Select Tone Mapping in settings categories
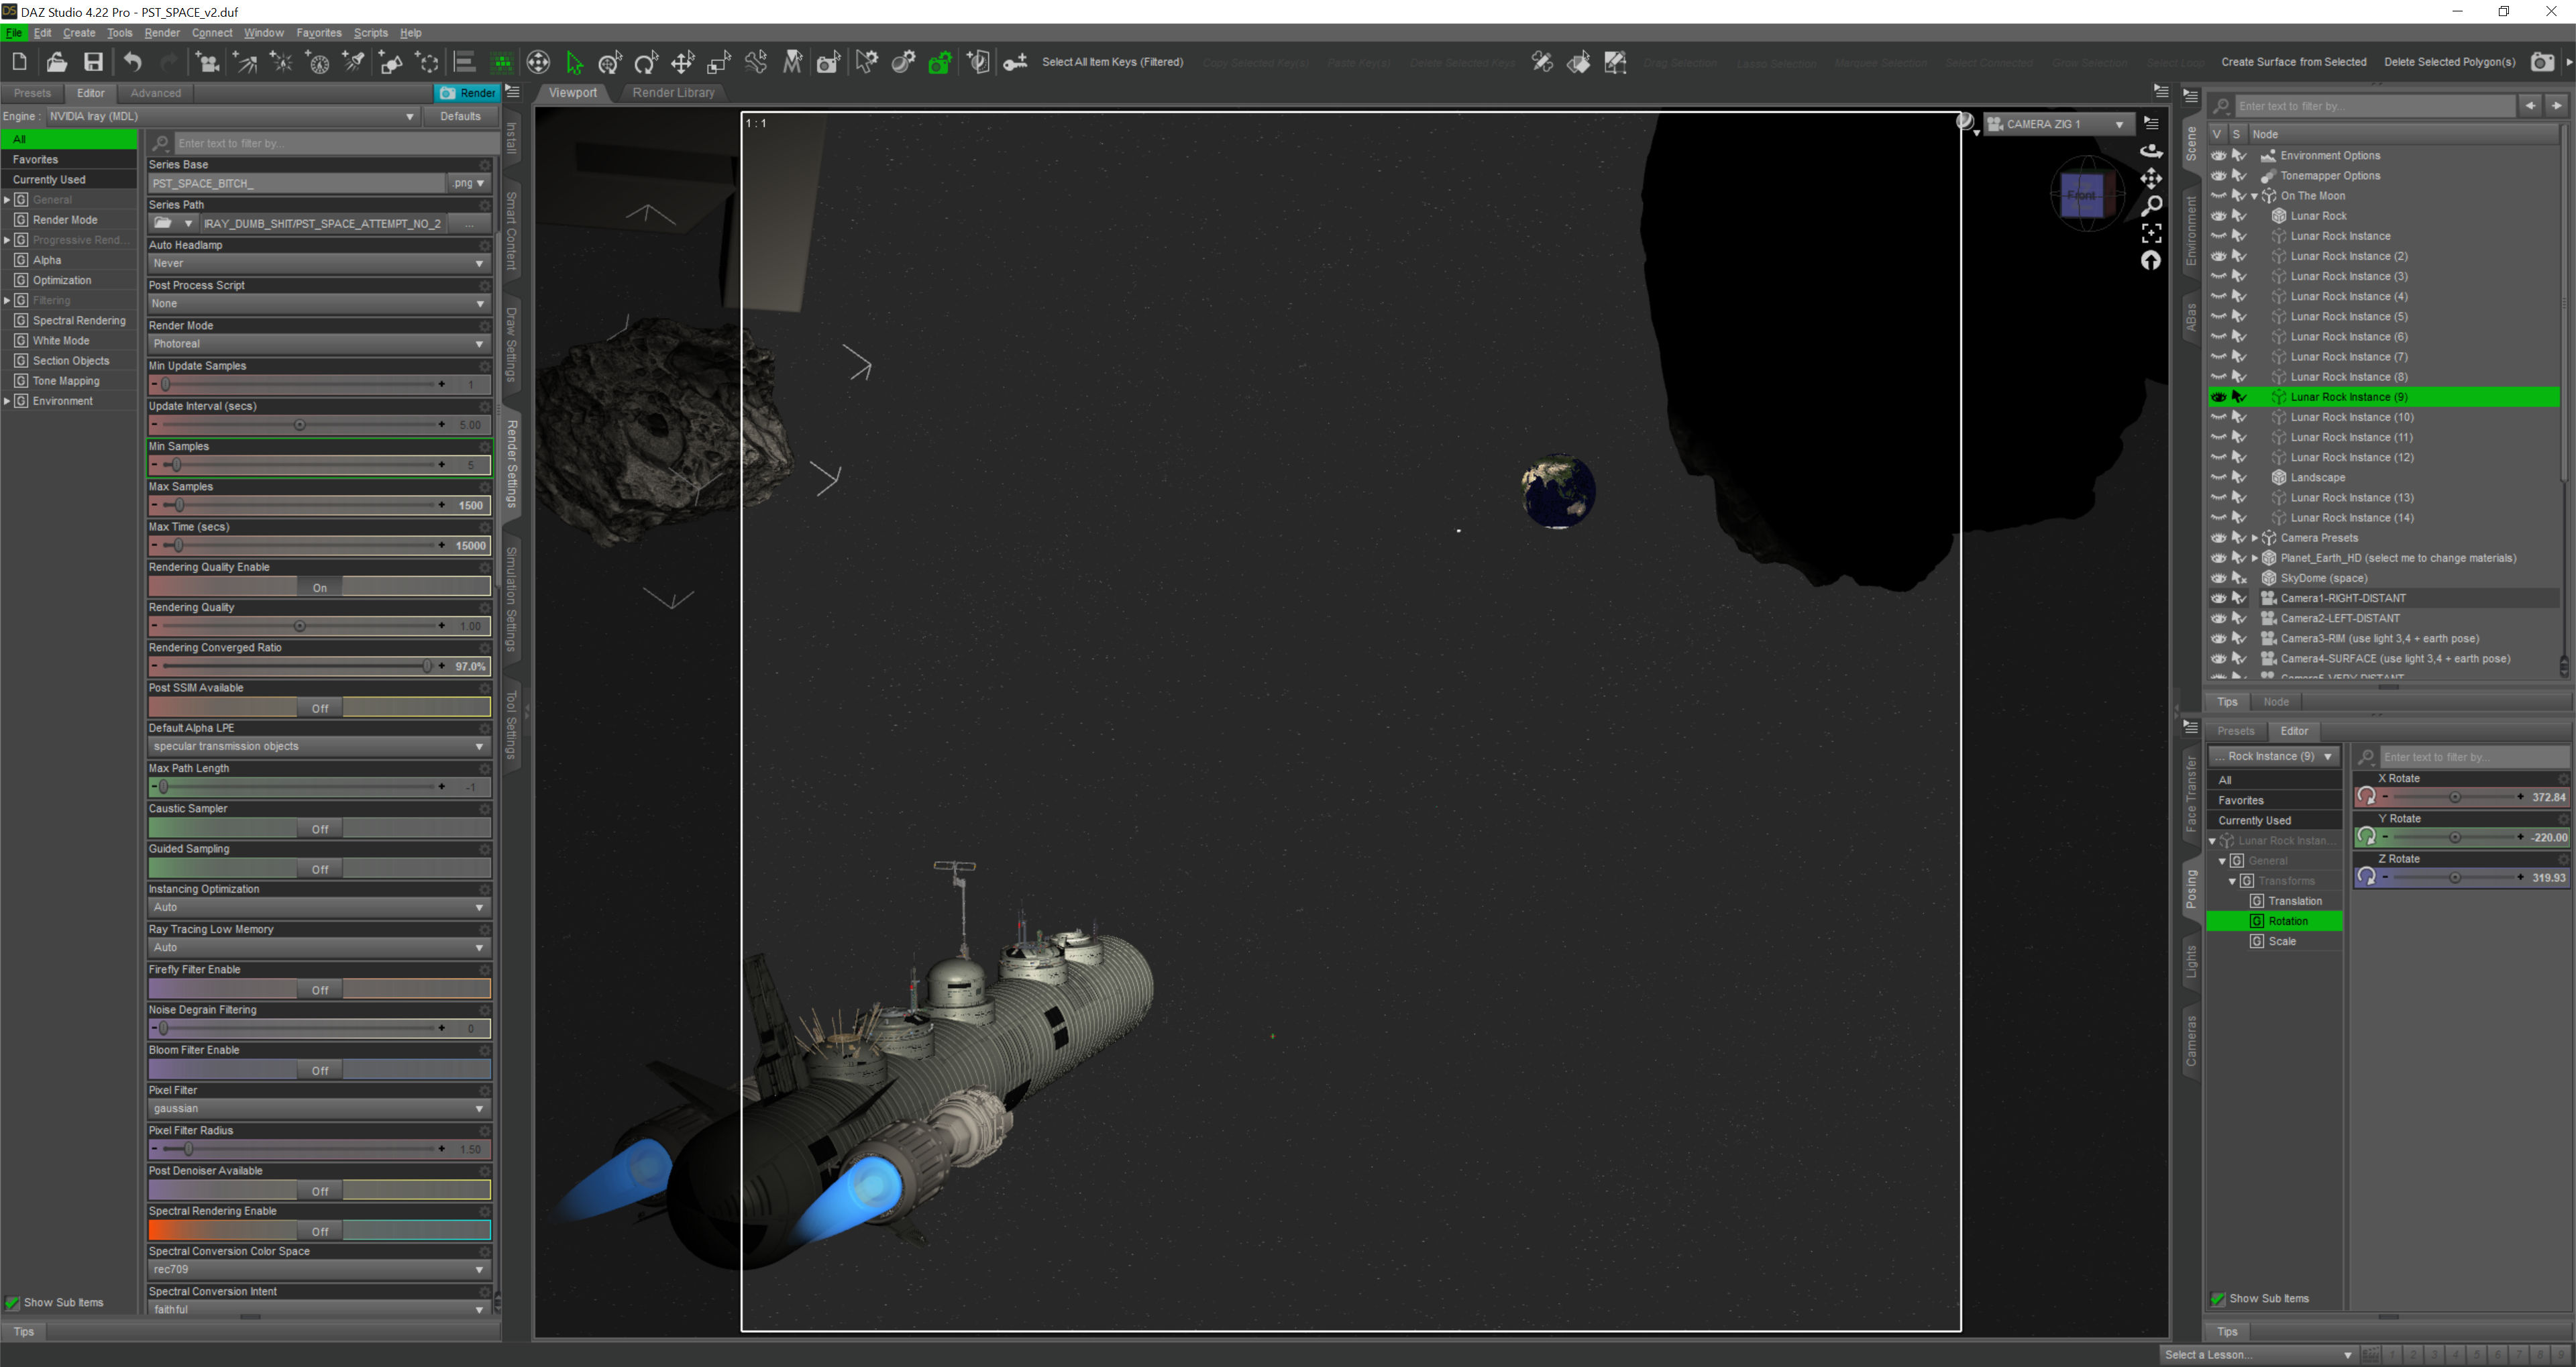This screenshot has height=1367, width=2576. click(x=66, y=381)
